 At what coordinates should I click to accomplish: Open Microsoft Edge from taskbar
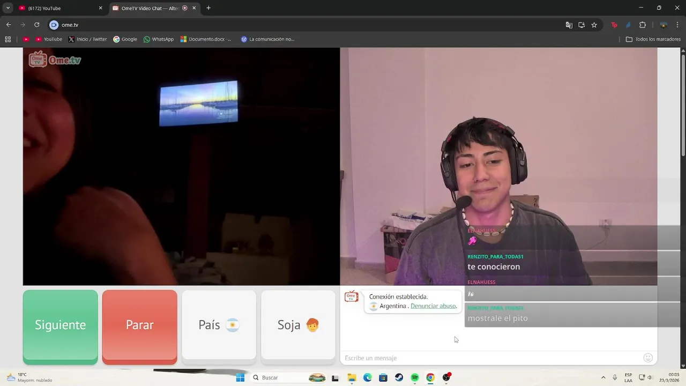pos(367,377)
